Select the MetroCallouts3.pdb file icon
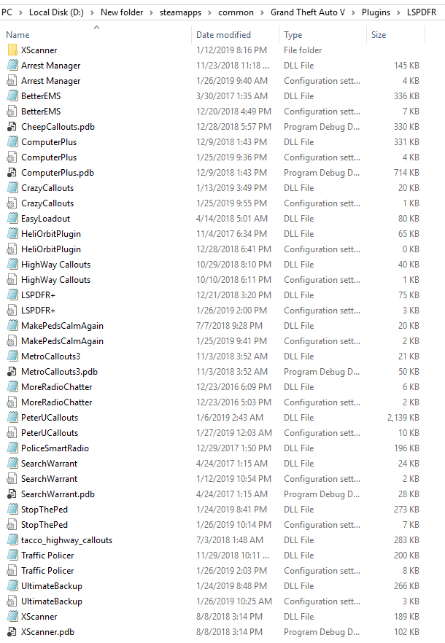This screenshot has height=643, width=445. coord(12,372)
